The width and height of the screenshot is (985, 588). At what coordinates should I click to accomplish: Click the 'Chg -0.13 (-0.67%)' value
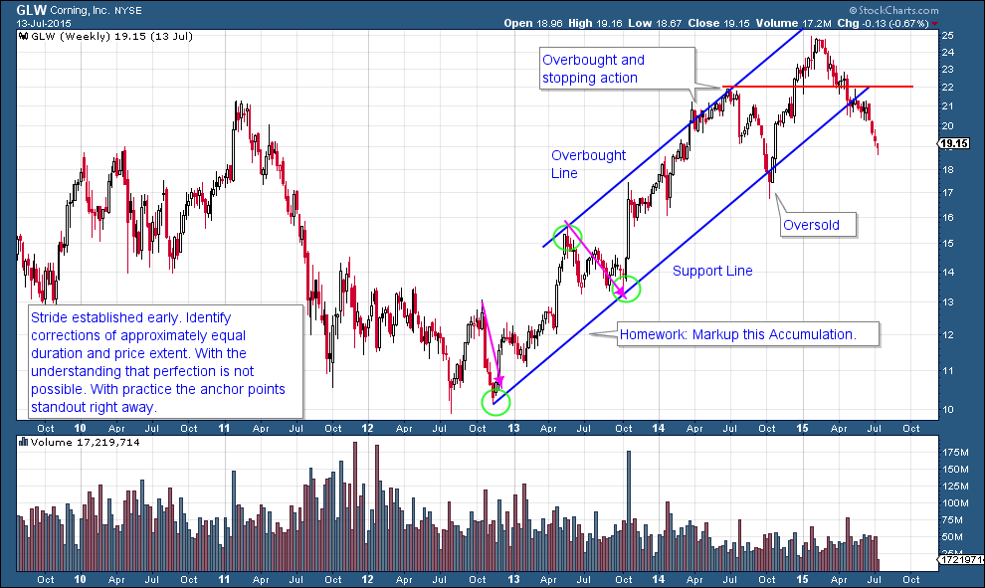[884, 23]
